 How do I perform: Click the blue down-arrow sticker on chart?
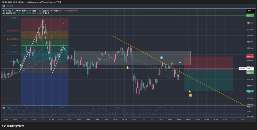pos(162,58)
